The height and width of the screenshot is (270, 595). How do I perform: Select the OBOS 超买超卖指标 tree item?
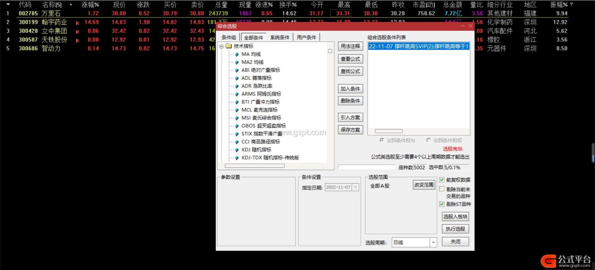pos(263,126)
